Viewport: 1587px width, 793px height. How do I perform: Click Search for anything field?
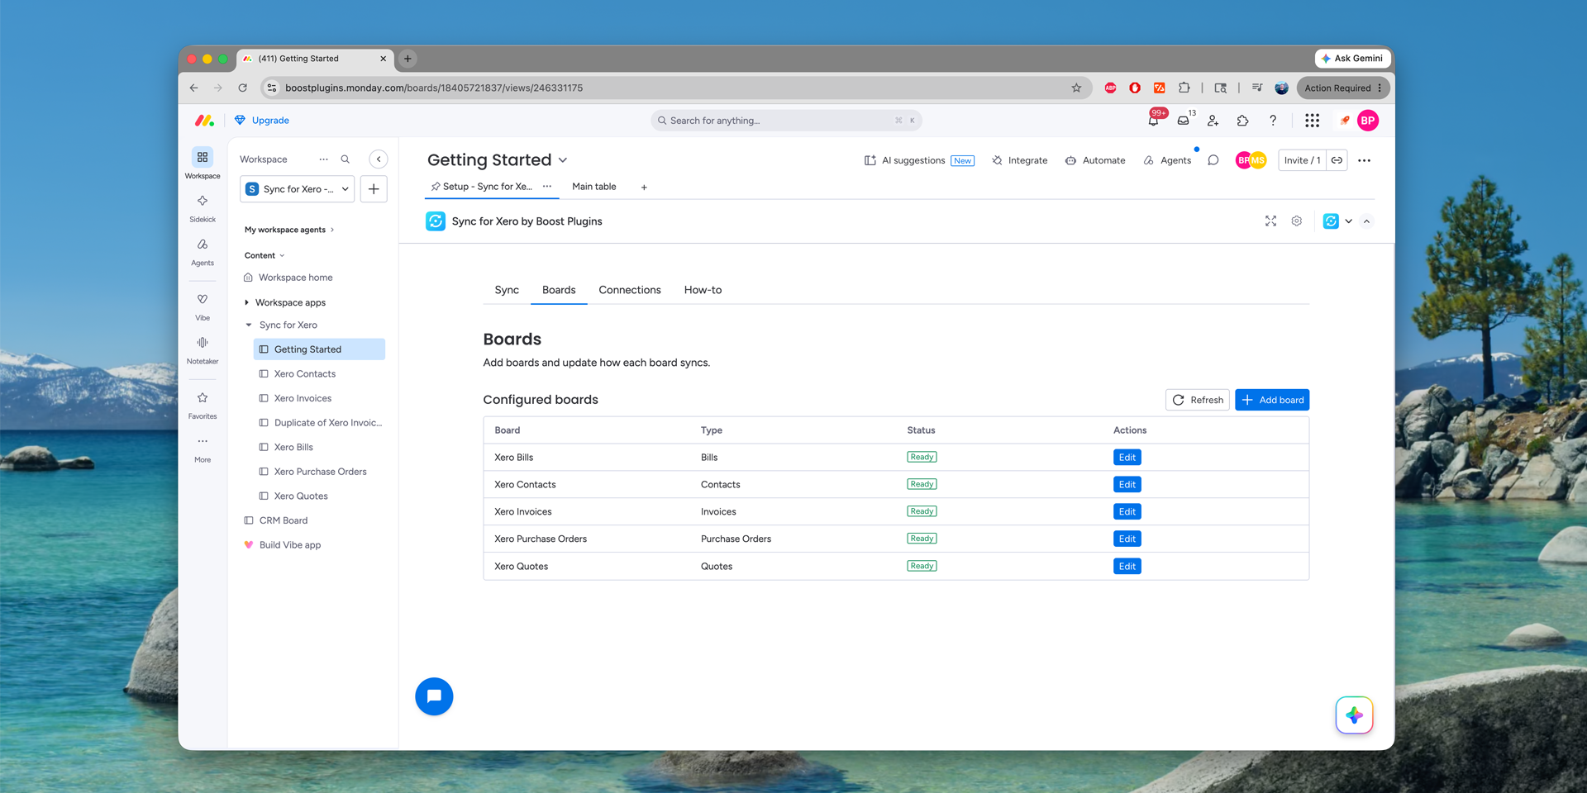click(x=786, y=121)
